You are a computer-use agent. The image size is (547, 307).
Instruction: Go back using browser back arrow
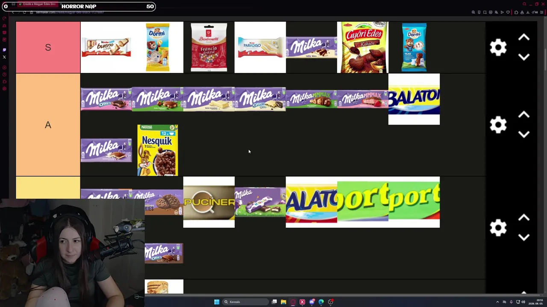(x=13, y=12)
